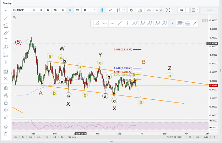
Task: Click the zoom-in magnifier tool
Action: pyautogui.click(x=6, y=79)
